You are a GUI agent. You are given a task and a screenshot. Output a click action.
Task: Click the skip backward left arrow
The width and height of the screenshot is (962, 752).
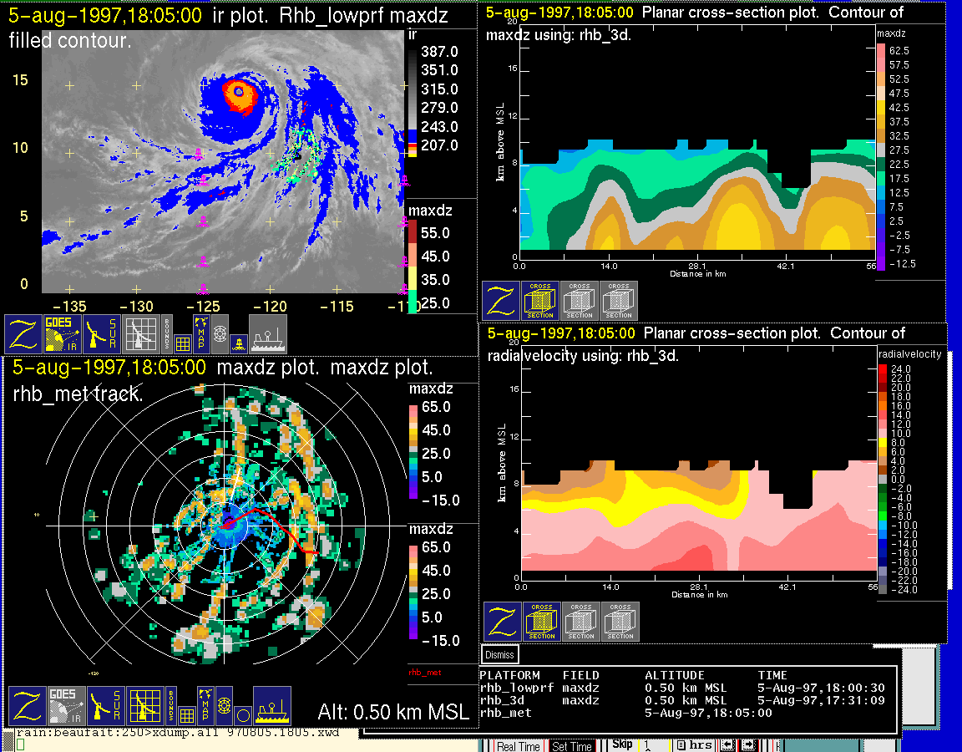coord(727,745)
